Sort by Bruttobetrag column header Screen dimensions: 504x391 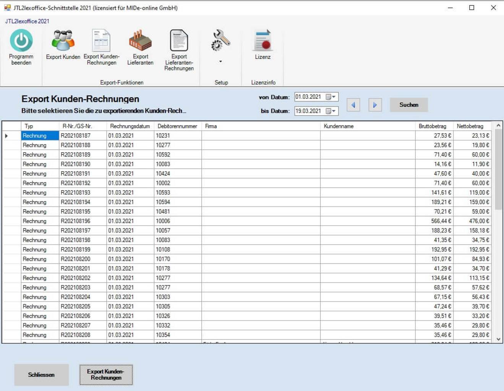pos(432,126)
